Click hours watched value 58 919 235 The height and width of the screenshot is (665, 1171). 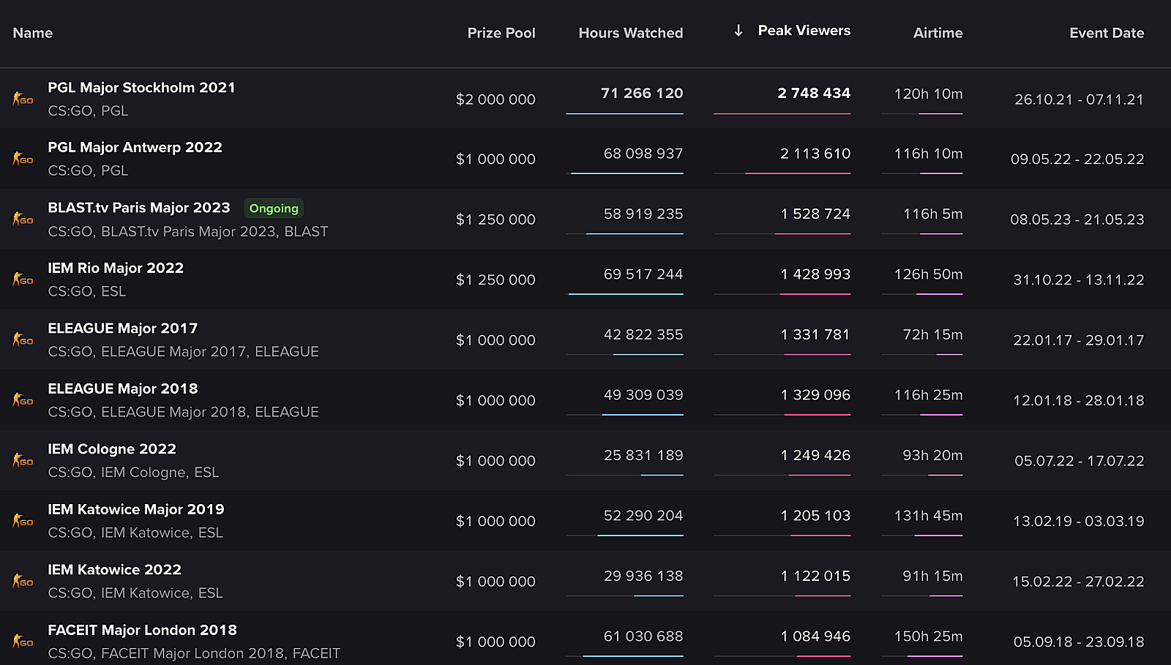tap(643, 214)
